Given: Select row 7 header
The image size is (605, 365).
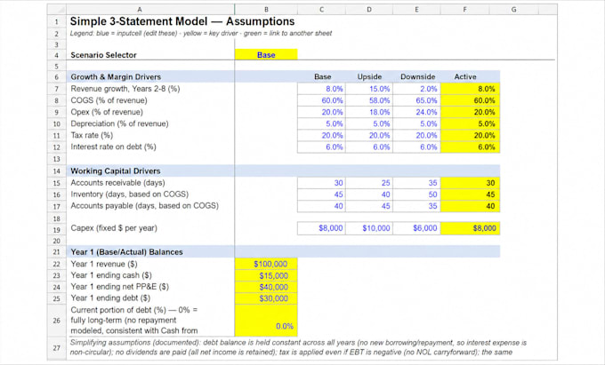Looking at the screenshot, I should coord(57,89).
